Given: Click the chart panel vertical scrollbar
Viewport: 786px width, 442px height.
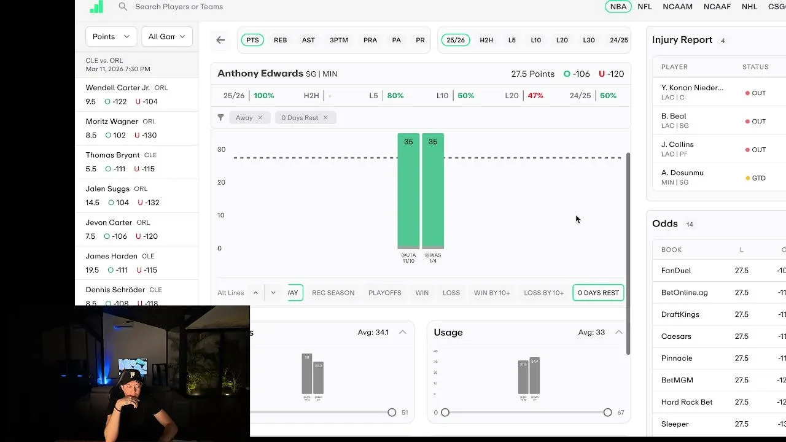Looking at the screenshot, I should (x=628, y=254).
